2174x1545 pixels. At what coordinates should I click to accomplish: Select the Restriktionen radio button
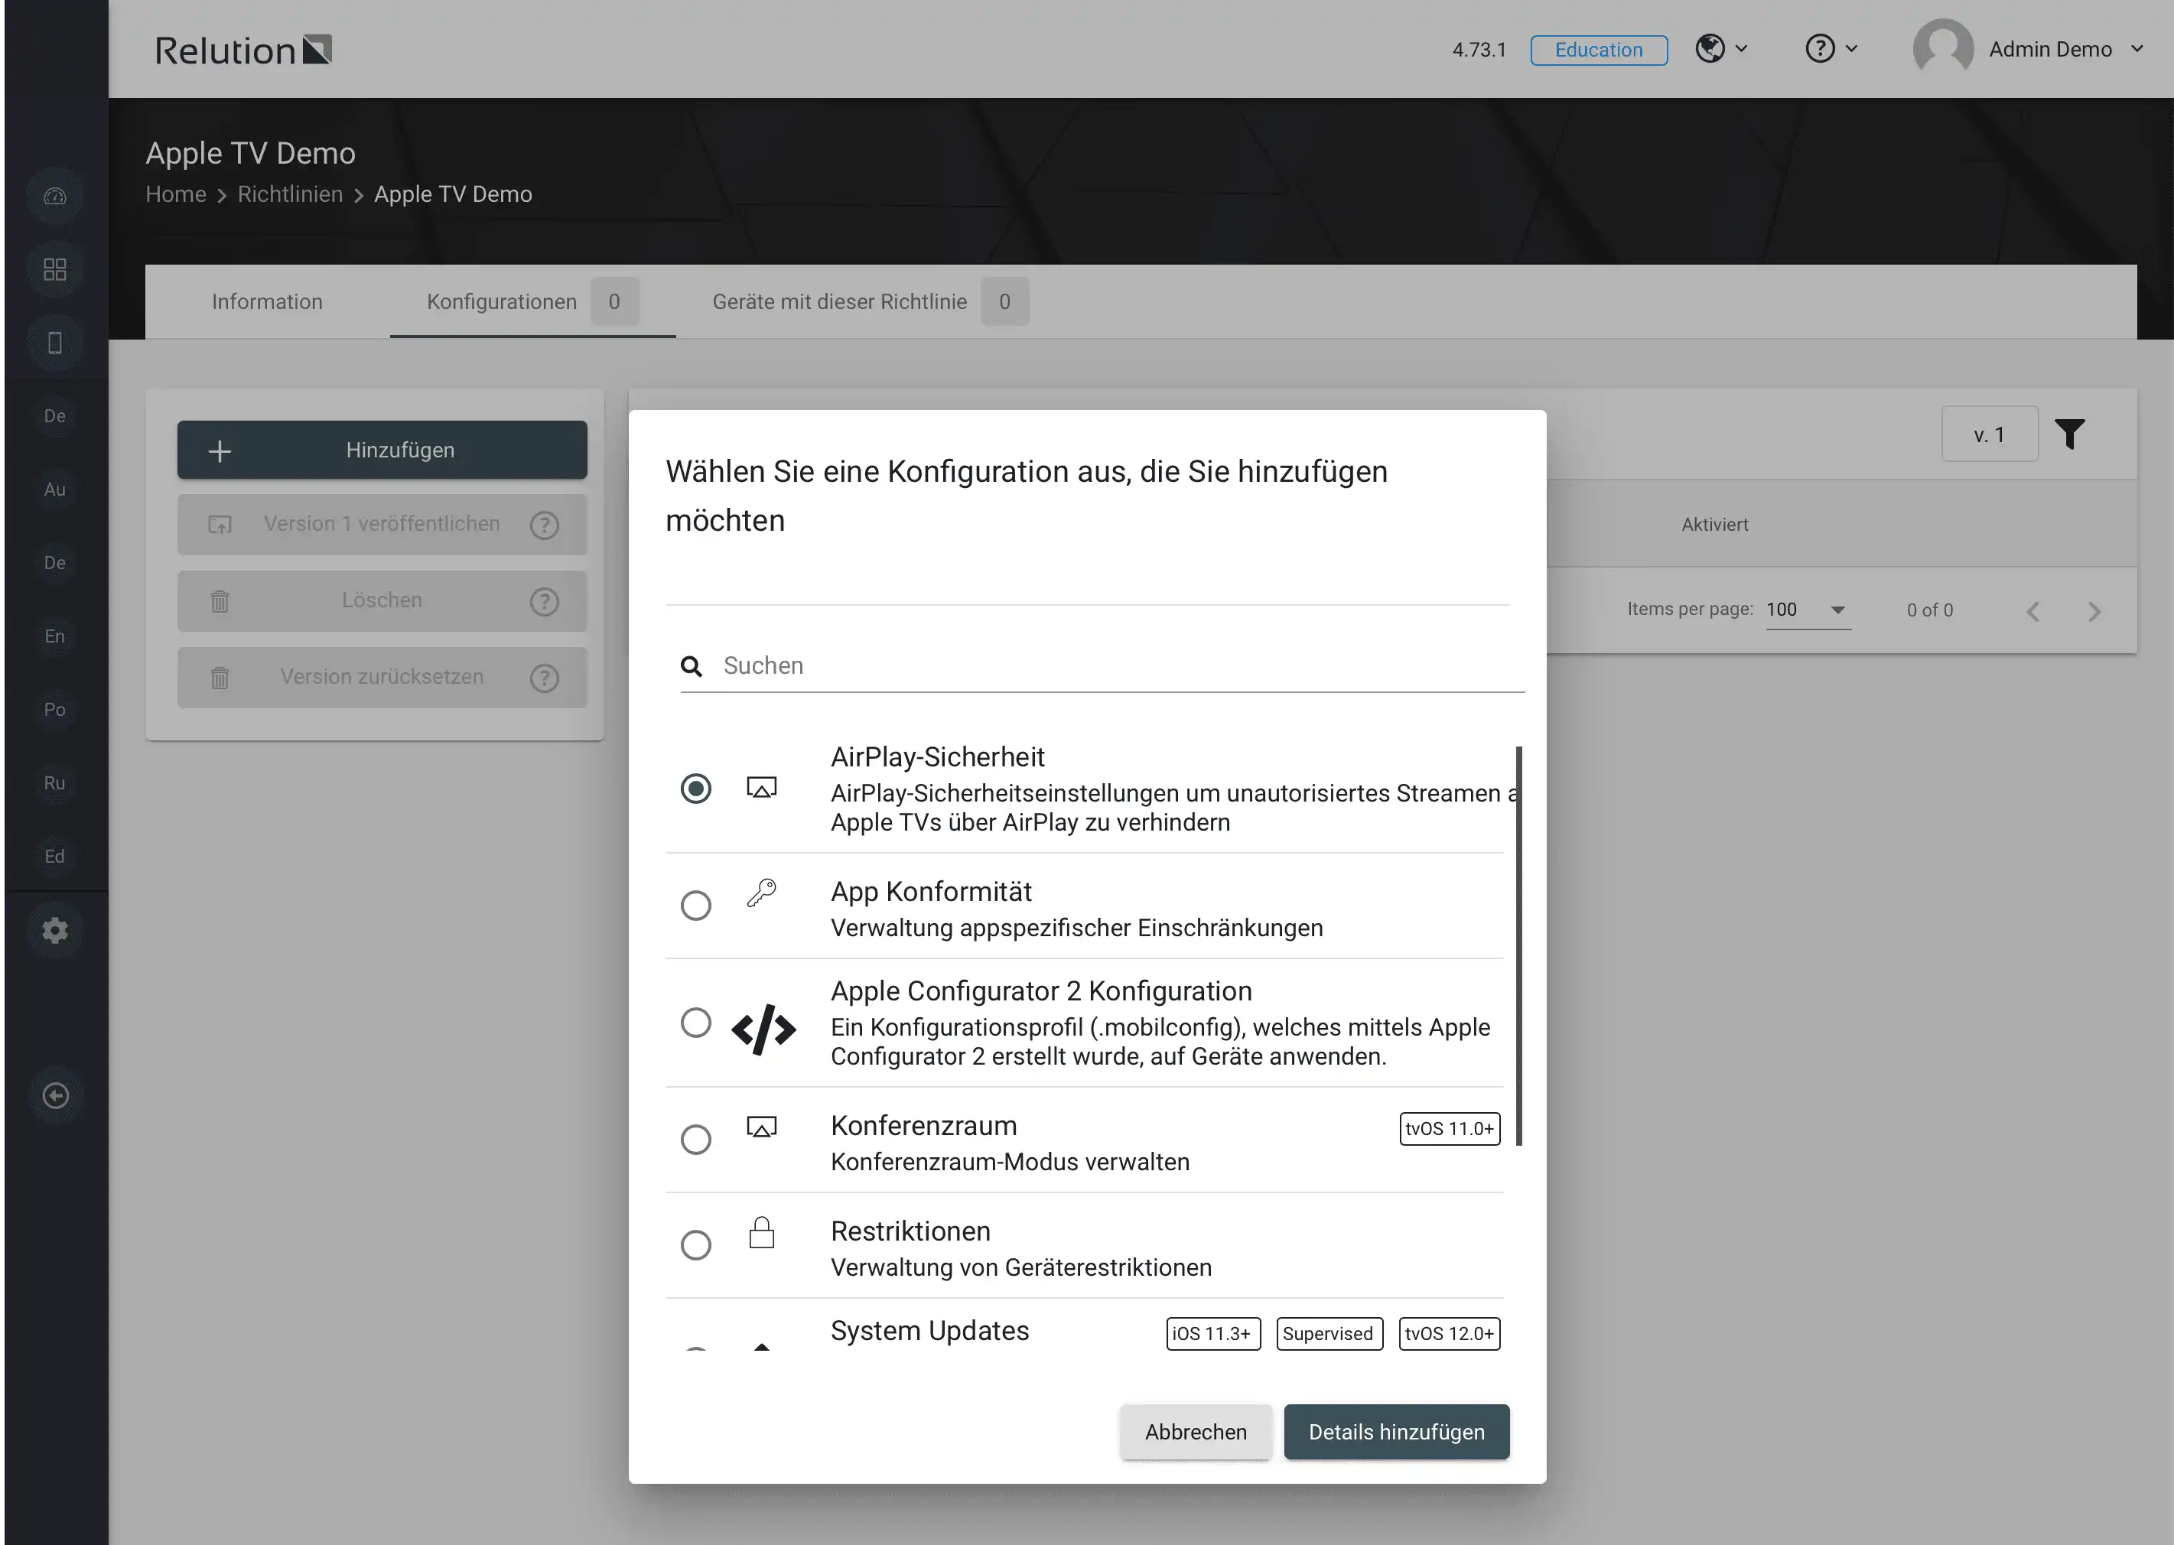695,1244
